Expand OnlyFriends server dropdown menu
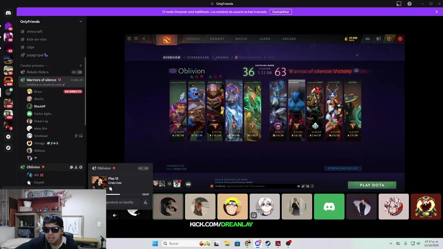Viewport: 443px width, 249px height. point(81,21)
